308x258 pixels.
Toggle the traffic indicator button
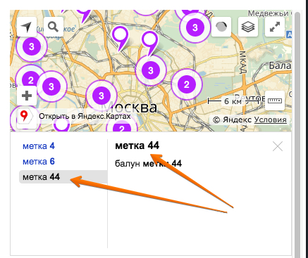click(221, 27)
